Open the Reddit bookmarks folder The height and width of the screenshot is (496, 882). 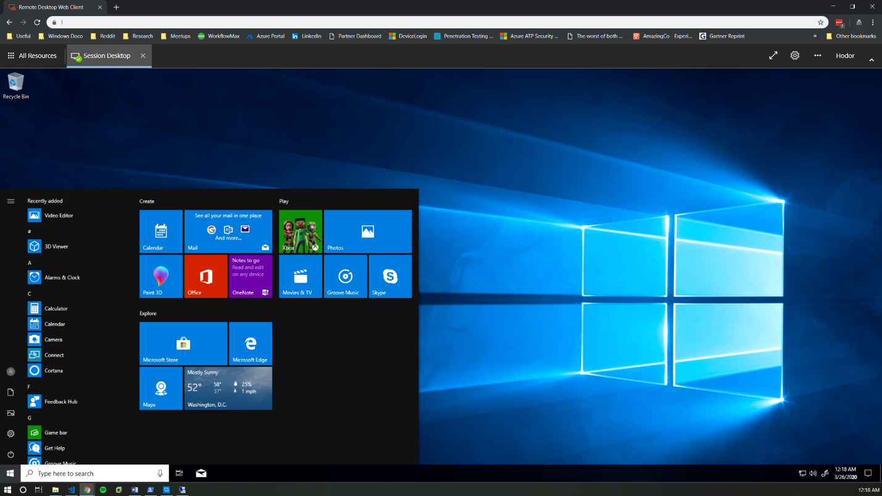point(102,36)
